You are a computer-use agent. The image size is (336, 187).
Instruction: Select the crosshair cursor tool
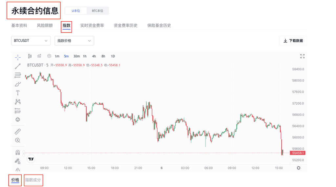18,57
